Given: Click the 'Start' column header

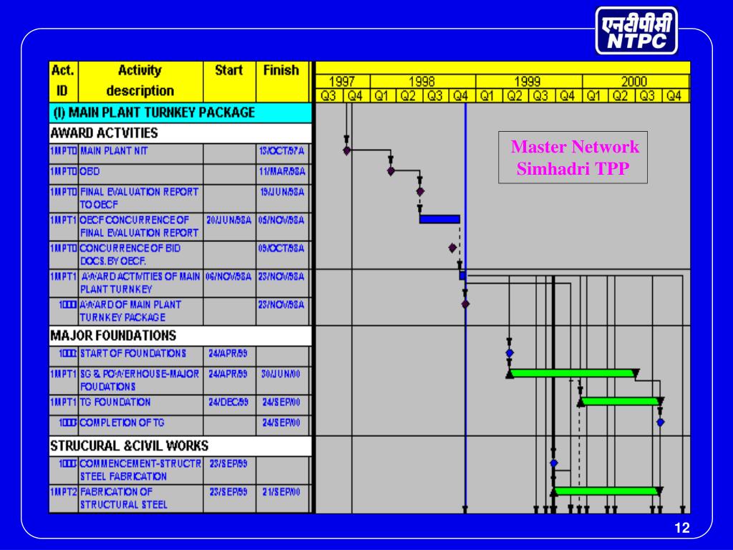Looking at the screenshot, I should pyautogui.click(x=229, y=81).
